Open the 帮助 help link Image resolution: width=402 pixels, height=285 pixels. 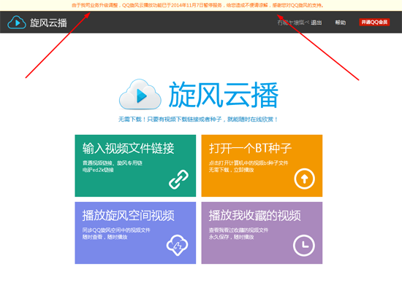click(x=341, y=23)
